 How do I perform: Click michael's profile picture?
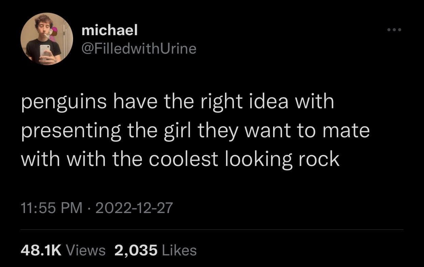pyautogui.click(x=47, y=39)
